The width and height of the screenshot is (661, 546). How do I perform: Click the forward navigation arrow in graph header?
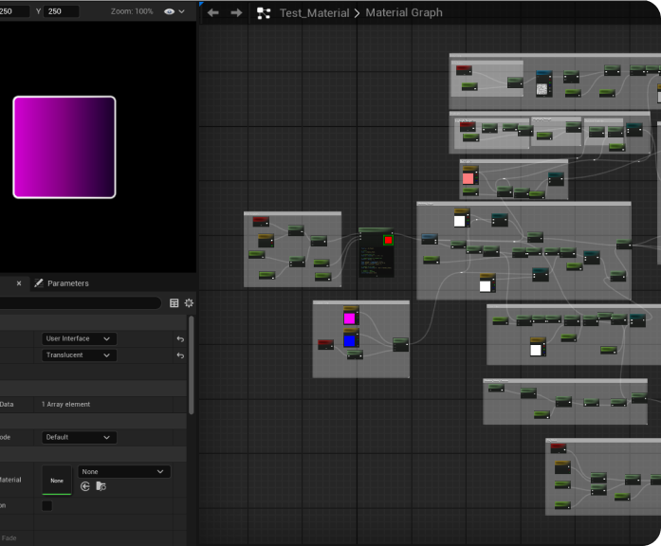coord(236,13)
